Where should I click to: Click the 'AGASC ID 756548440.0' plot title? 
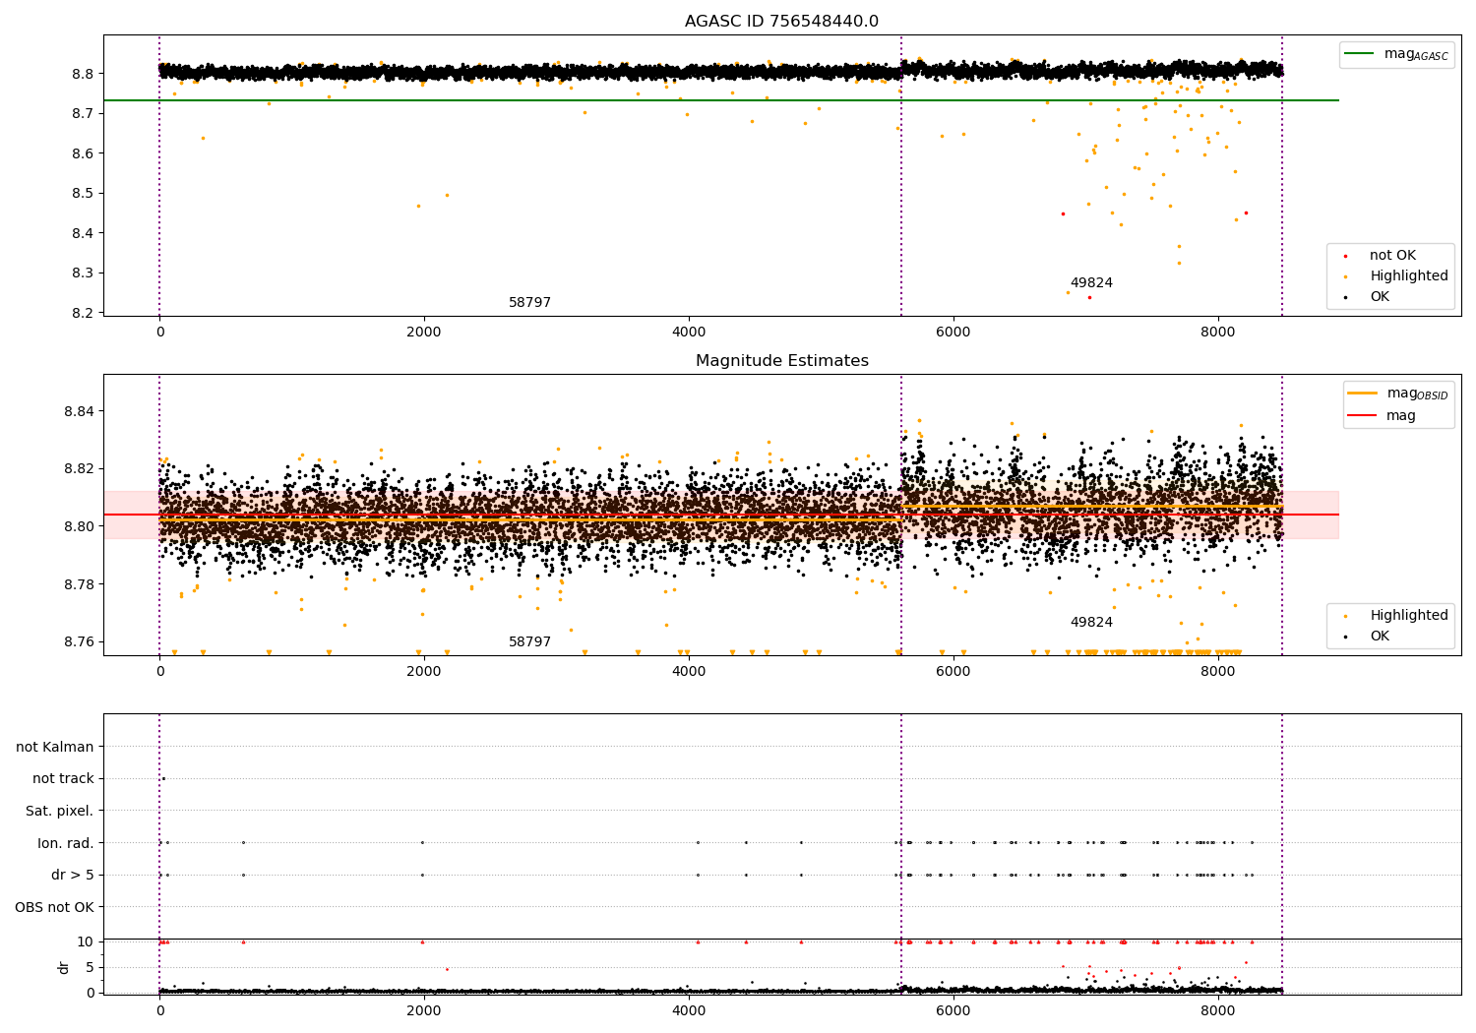click(782, 22)
